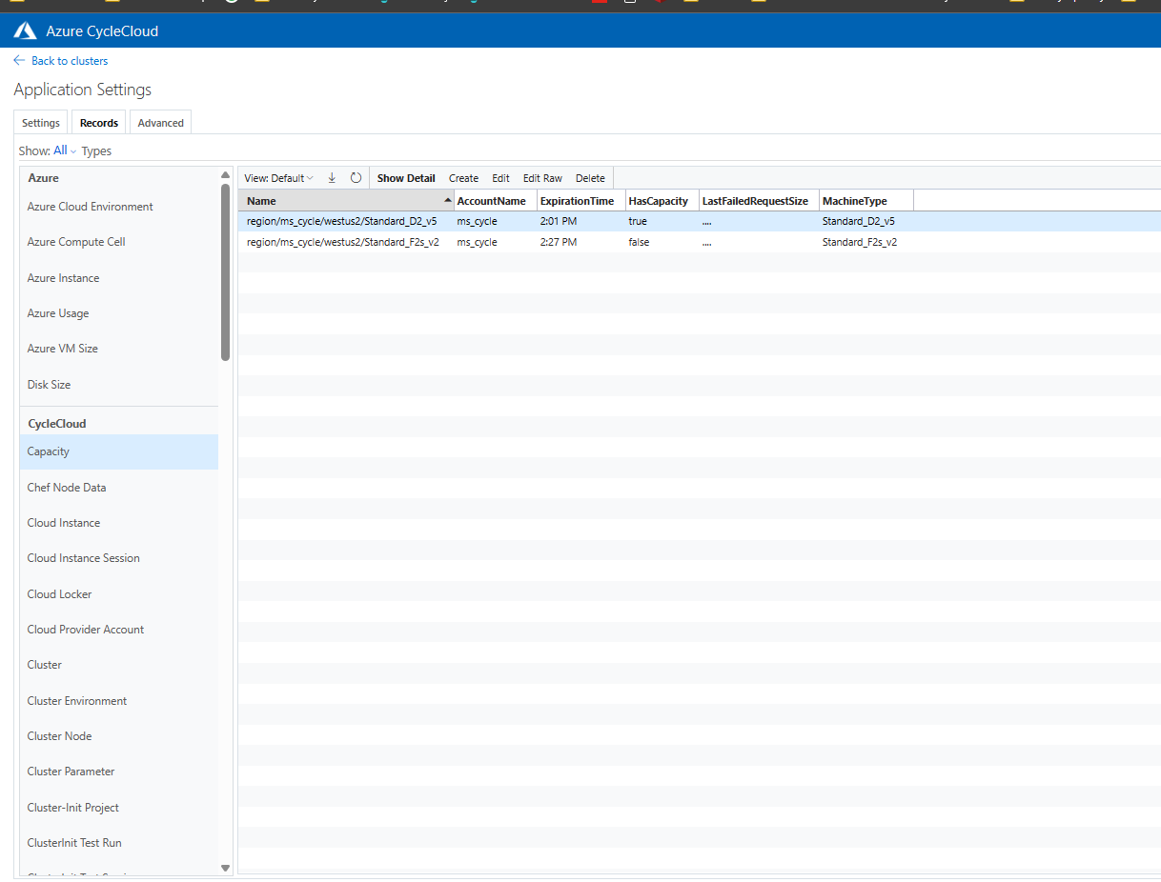Viewport: 1161px width, 882px height.
Task: Click ms_cycle account in Standard_F2s_v2 row
Action: [477, 242]
